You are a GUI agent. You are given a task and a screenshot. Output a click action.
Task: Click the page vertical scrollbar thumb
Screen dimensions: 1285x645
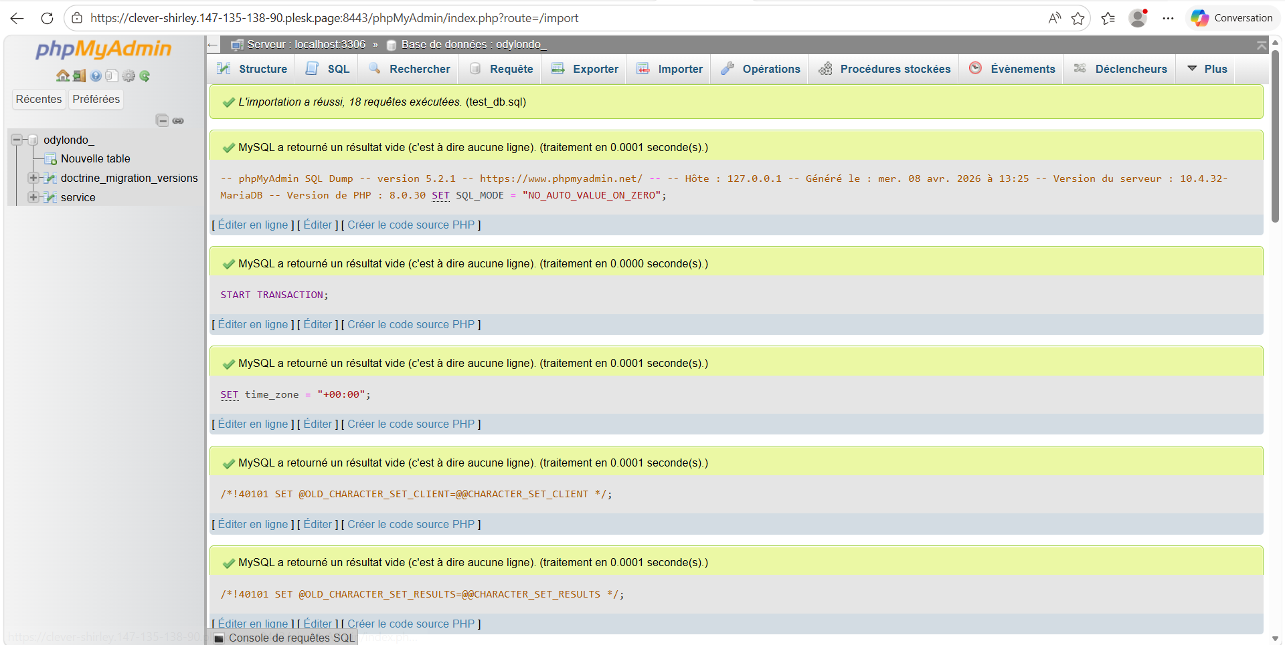pyautogui.click(x=1275, y=134)
